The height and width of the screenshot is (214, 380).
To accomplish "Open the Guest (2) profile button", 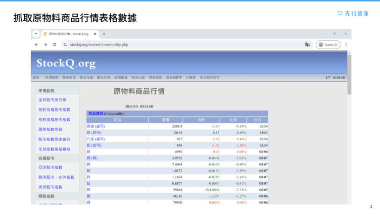I will tap(328, 45).
